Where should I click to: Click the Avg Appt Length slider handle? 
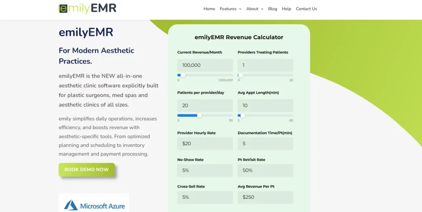tap(243, 115)
